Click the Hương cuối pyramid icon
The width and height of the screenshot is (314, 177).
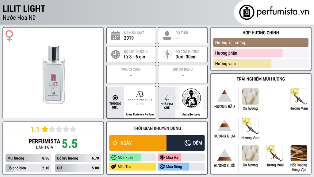224,155
